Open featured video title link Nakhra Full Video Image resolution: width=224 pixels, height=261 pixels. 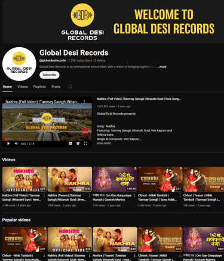[139, 99]
